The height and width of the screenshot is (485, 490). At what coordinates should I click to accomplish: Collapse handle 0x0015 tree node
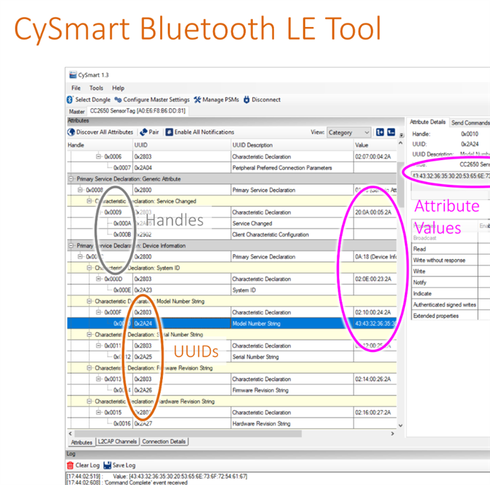[x=99, y=413]
